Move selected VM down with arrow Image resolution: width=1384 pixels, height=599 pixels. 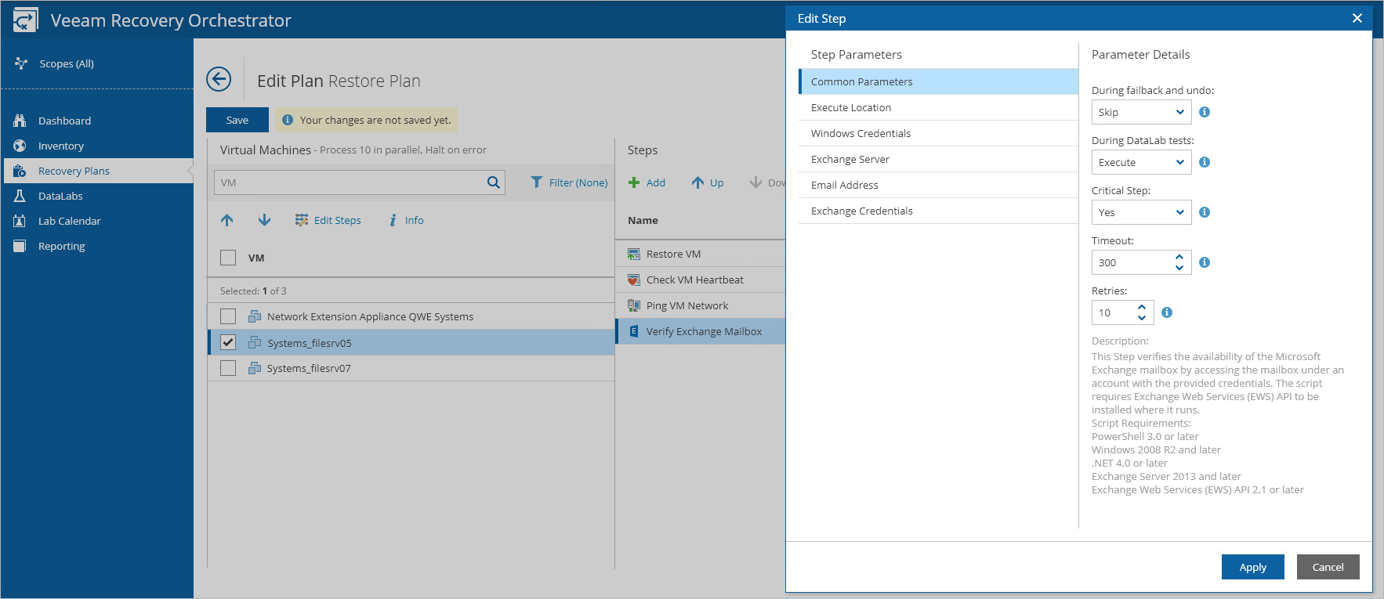coord(264,220)
